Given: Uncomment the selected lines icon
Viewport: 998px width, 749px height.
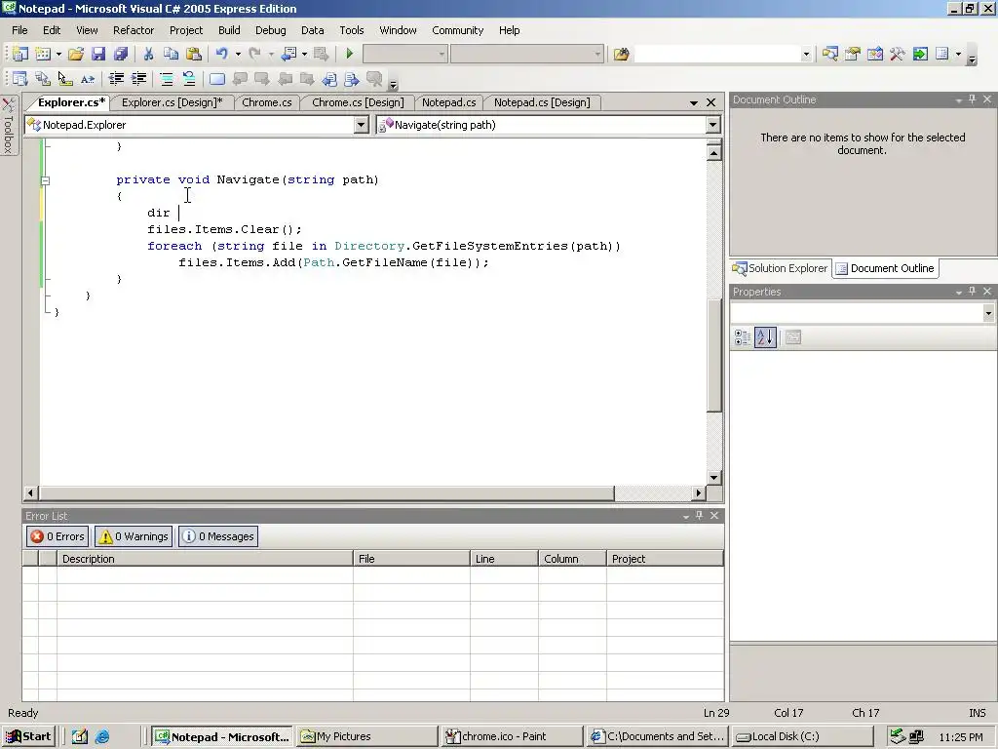Looking at the screenshot, I should coord(189,79).
